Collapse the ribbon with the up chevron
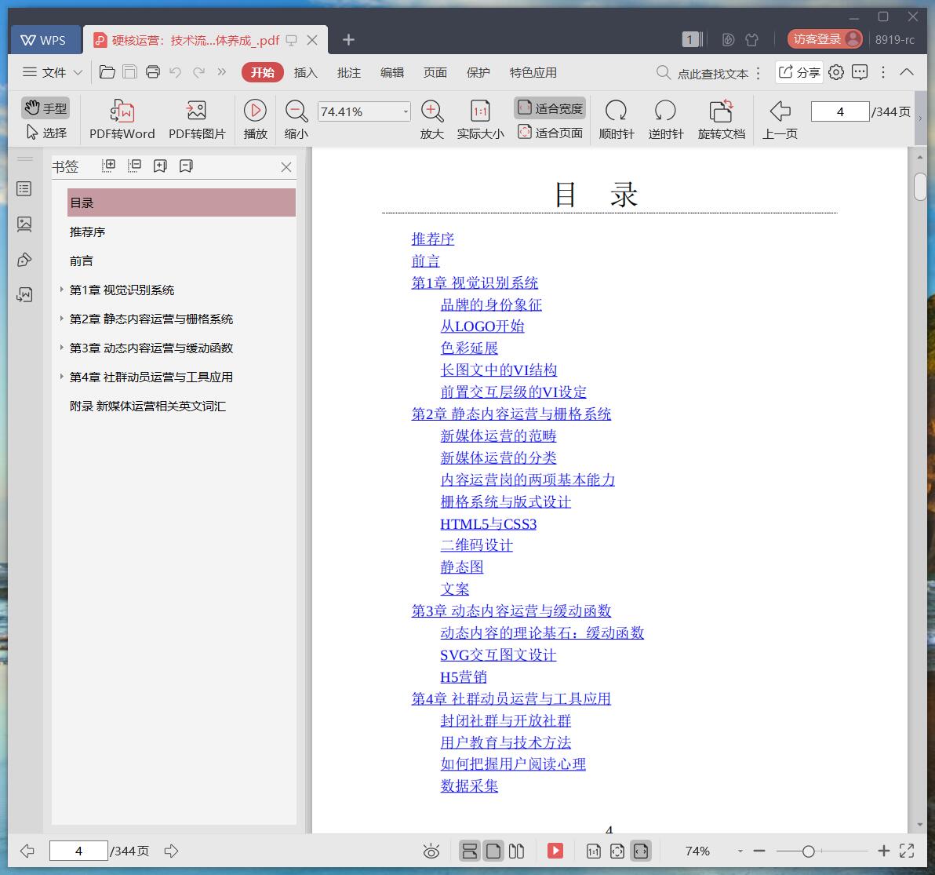 click(907, 72)
